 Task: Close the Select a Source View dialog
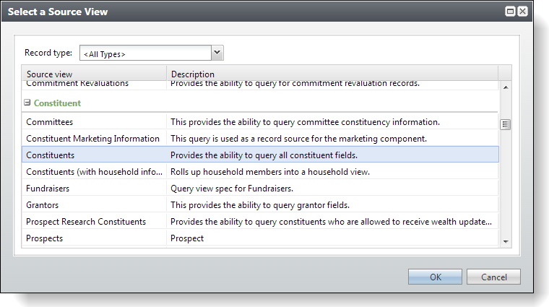522,12
